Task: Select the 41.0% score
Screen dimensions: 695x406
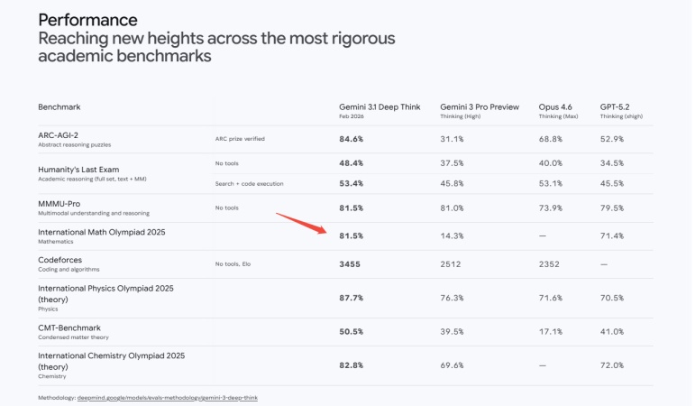Action: click(612, 332)
